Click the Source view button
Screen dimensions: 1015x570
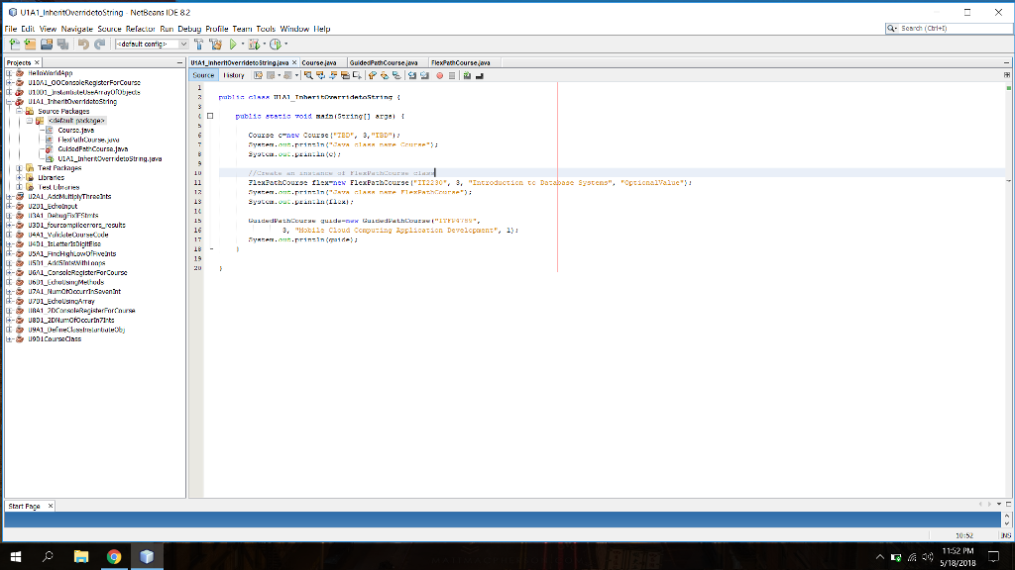pyautogui.click(x=202, y=74)
